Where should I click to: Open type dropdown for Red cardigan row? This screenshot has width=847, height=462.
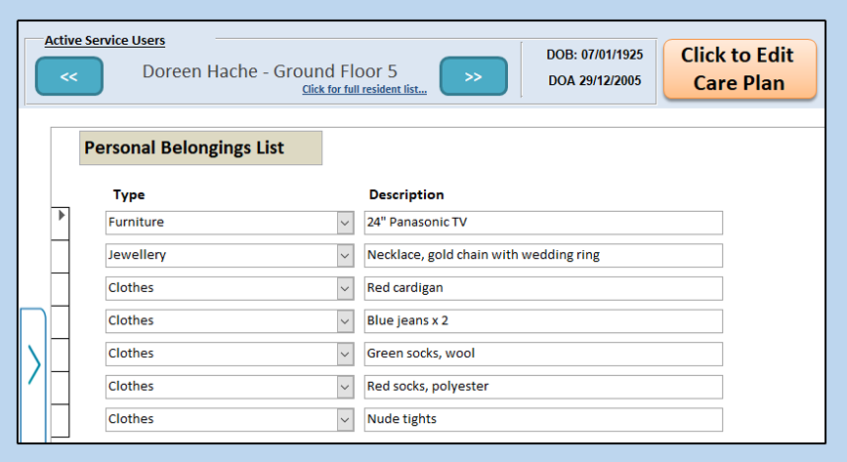[345, 289]
